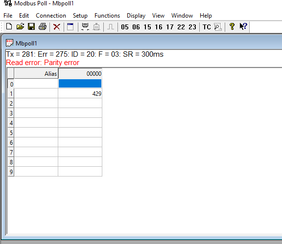Create a new poll document
Image resolution: width=282 pixels, height=244 pixels.
click(x=9, y=27)
